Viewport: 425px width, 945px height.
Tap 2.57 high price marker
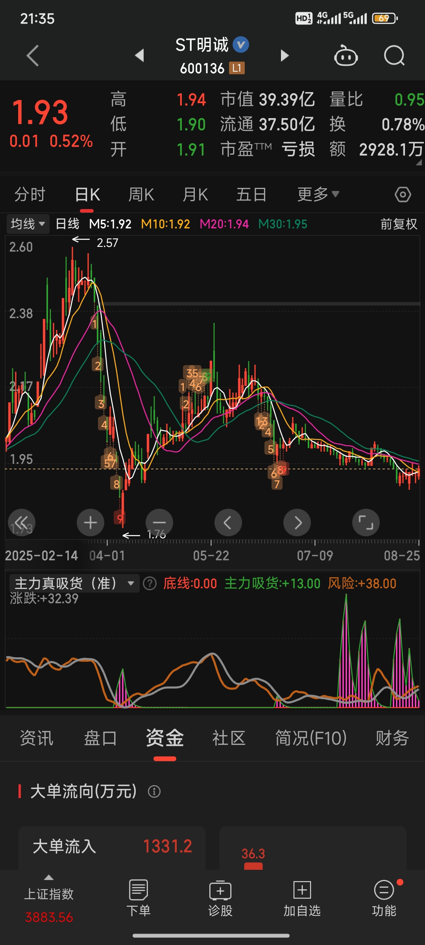[107, 243]
